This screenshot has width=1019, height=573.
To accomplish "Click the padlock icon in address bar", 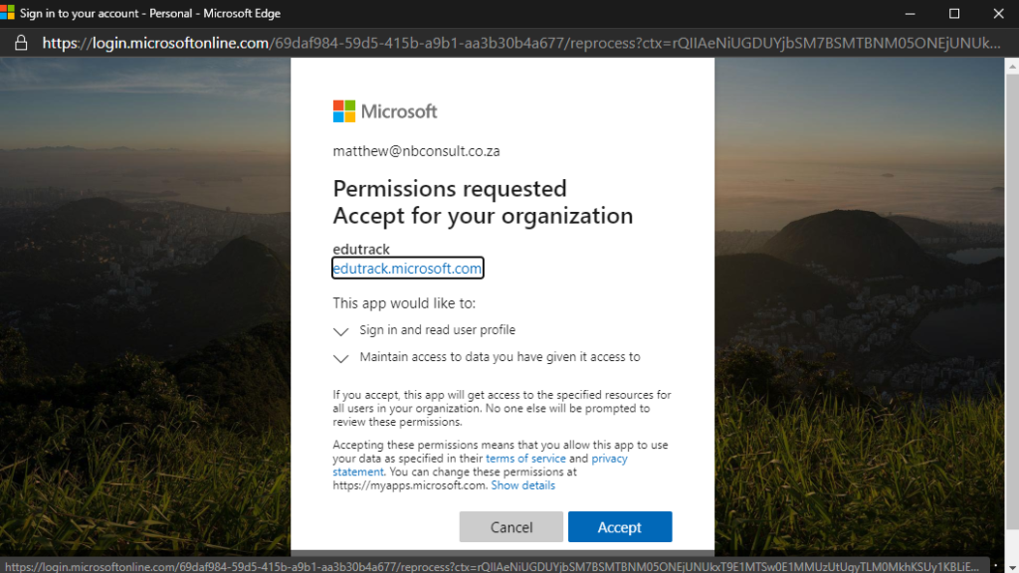I will tap(21, 43).
